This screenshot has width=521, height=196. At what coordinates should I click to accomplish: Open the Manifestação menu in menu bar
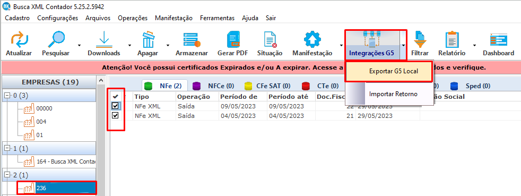[173, 18]
